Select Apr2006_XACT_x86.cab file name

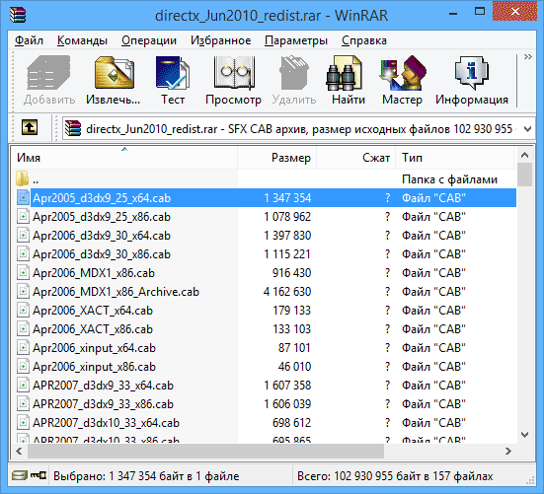pyautogui.click(x=93, y=329)
